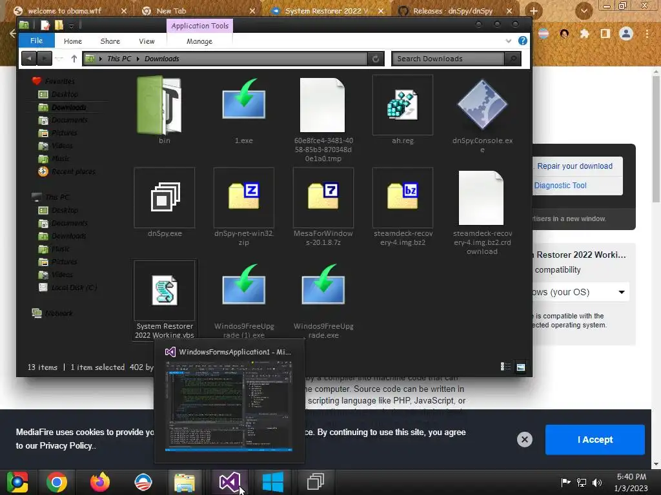Screen dimensions: 661x495
Task: Open Firefox from the taskbar
Action: pyautogui.click(x=100, y=482)
